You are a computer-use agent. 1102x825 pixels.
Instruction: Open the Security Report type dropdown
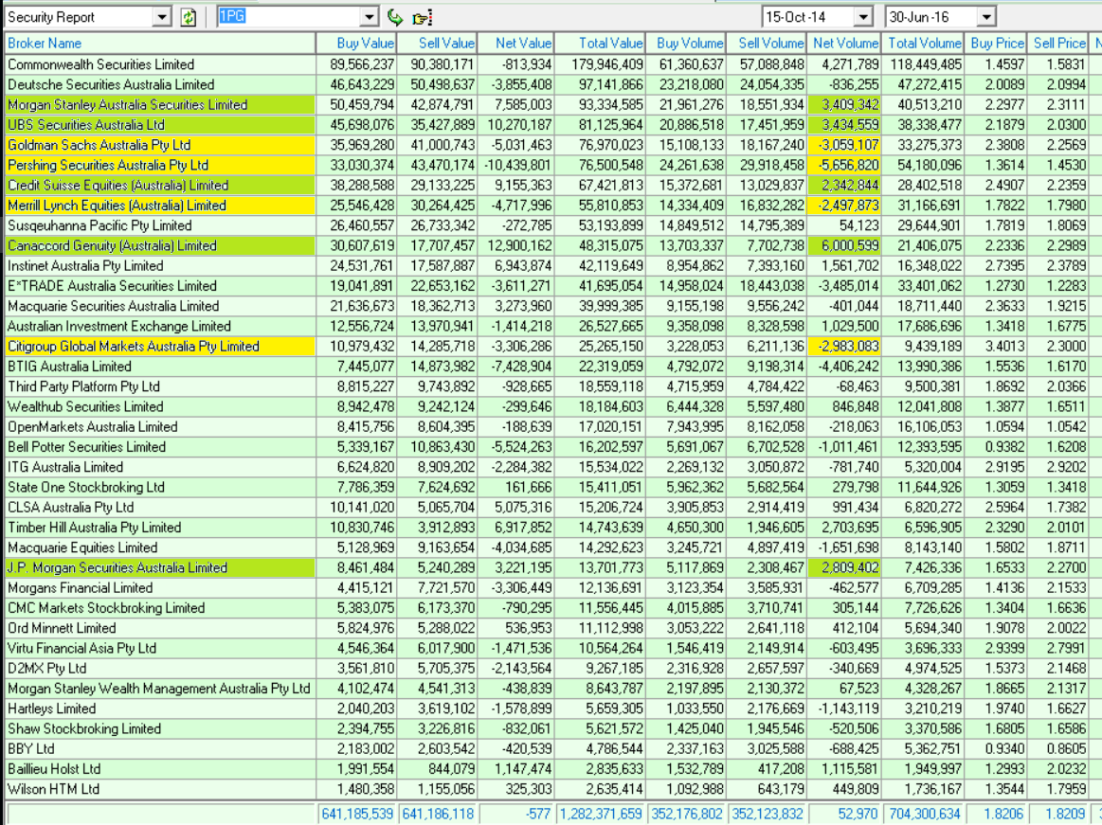click(x=162, y=17)
